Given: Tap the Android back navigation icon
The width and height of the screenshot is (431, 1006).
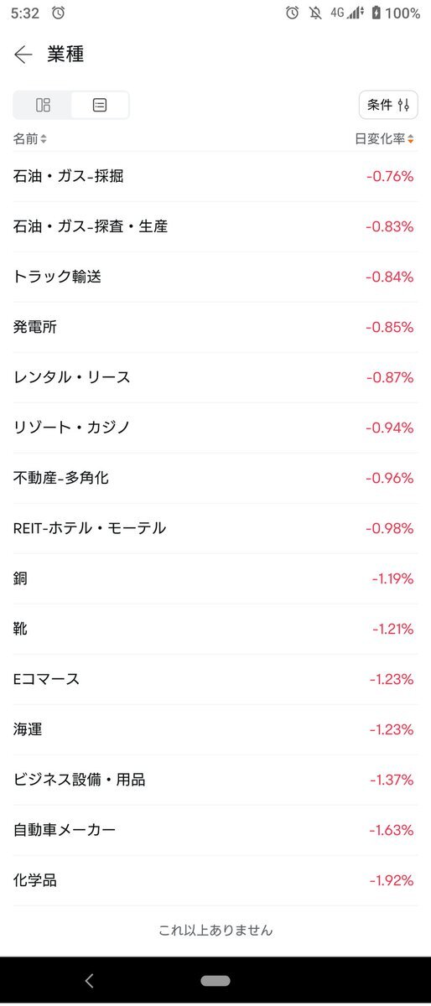Looking at the screenshot, I should click(x=90, y=981).
